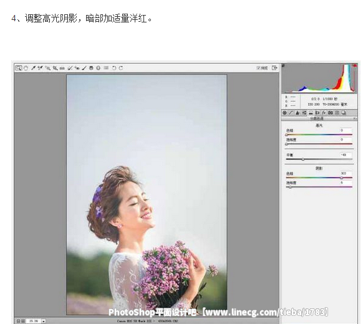The image size is (363, 324).
Task: Open the Presets panel tab
Action: pyautogui.click(x=337, y=113)
